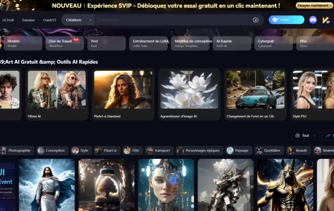The image size is (334, 211).
Task: Click the palette icon on Créer
Action: (x=275, y=20)
